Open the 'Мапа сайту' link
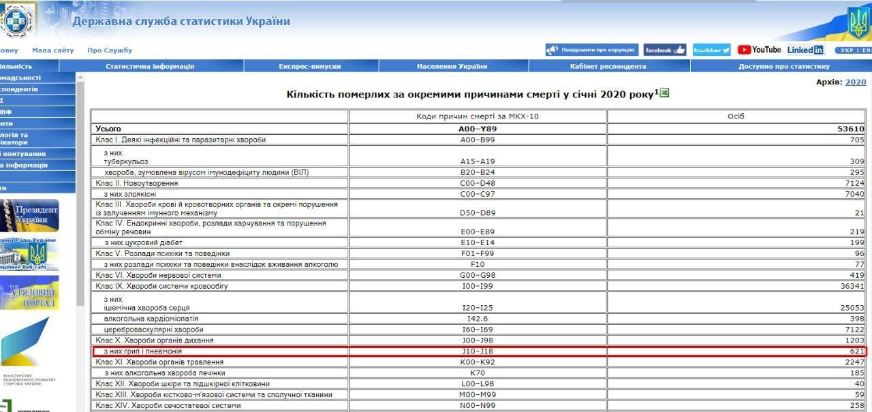This screenshot has width=872, height=412. (53, 50)
